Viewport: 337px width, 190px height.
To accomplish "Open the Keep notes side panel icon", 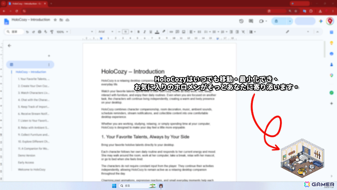I will (x=331, y=43).
